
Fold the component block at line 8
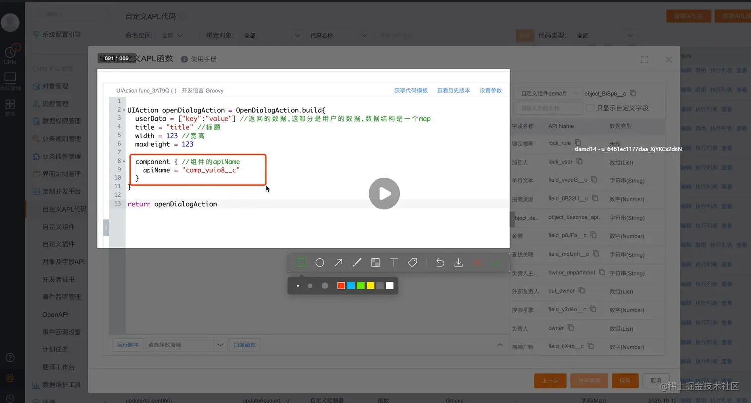tap(124, 161)
